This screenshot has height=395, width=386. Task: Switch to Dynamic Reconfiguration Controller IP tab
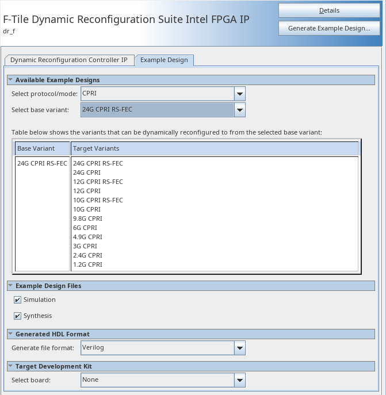pos(69,60)
